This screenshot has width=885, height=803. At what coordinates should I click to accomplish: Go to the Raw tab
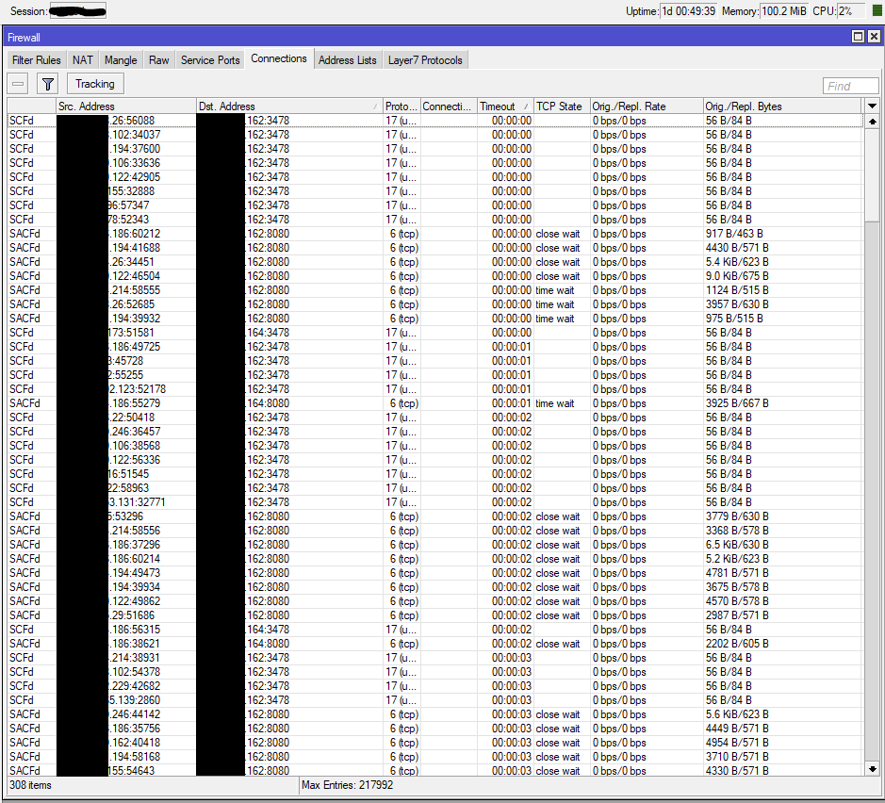point(158,60)
